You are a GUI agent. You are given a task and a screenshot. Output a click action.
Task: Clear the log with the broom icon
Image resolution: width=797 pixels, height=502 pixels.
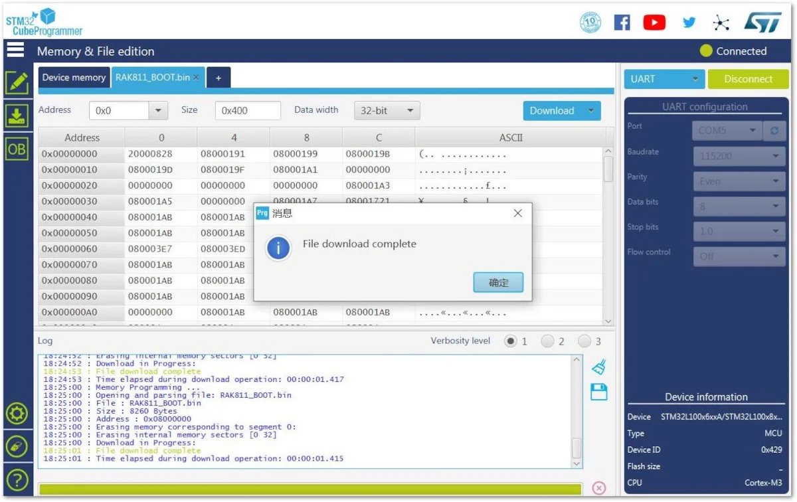(x=598, y=367)
